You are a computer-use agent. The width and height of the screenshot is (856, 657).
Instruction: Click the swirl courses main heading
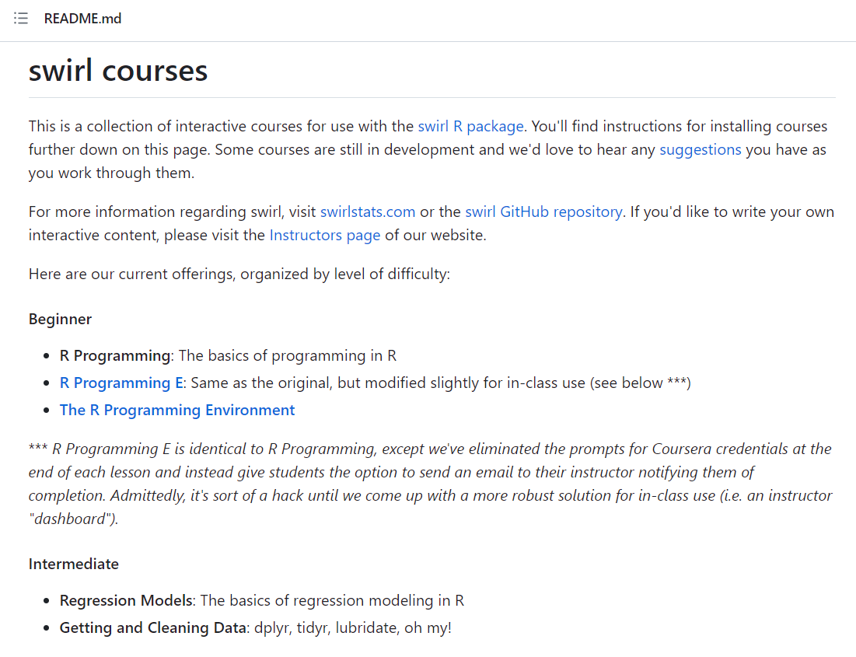(x=118, y=71)
